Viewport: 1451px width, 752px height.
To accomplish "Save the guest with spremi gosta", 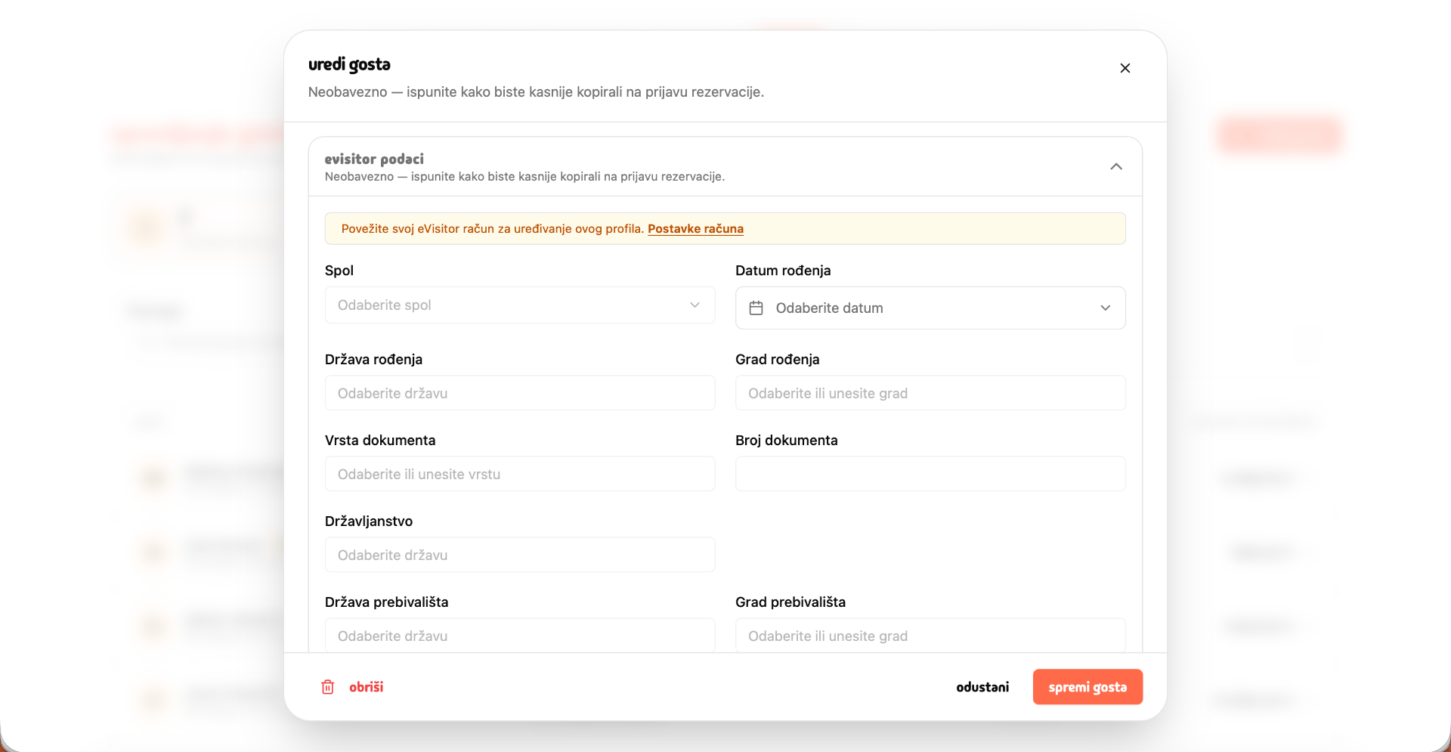I will click(1087, 687).
